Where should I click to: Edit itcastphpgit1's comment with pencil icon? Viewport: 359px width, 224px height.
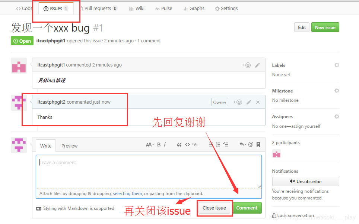click(258, 65)
